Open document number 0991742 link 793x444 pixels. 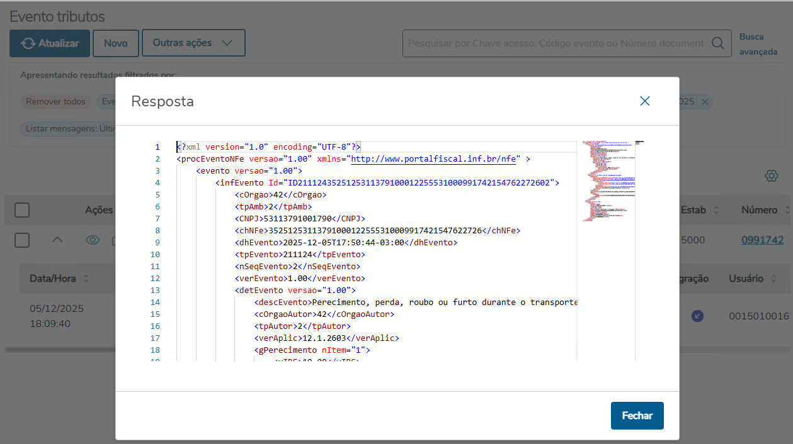pos(762,240)
